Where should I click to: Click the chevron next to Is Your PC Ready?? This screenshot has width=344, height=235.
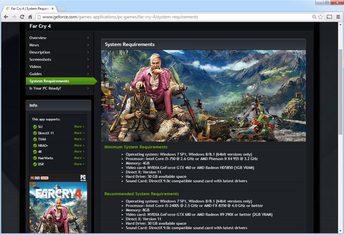tap(88, 88)
